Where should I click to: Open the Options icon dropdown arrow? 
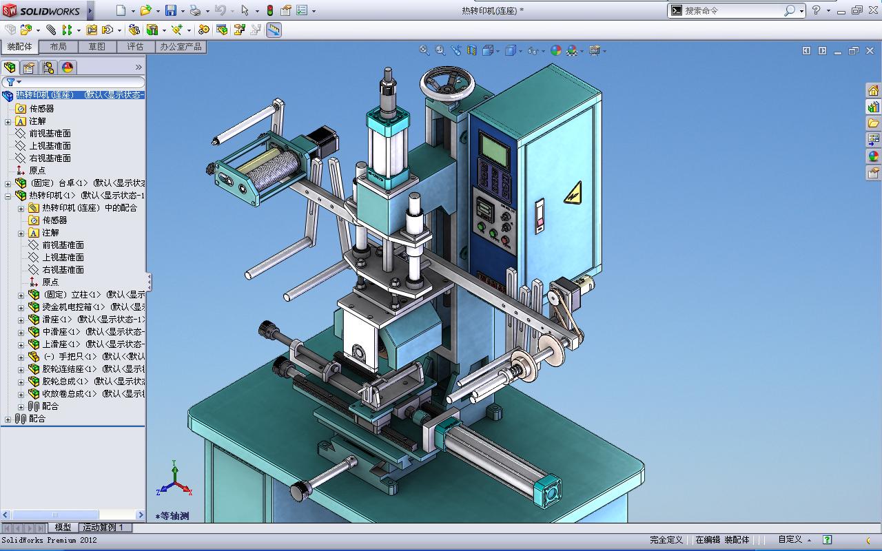click(314, 11)
